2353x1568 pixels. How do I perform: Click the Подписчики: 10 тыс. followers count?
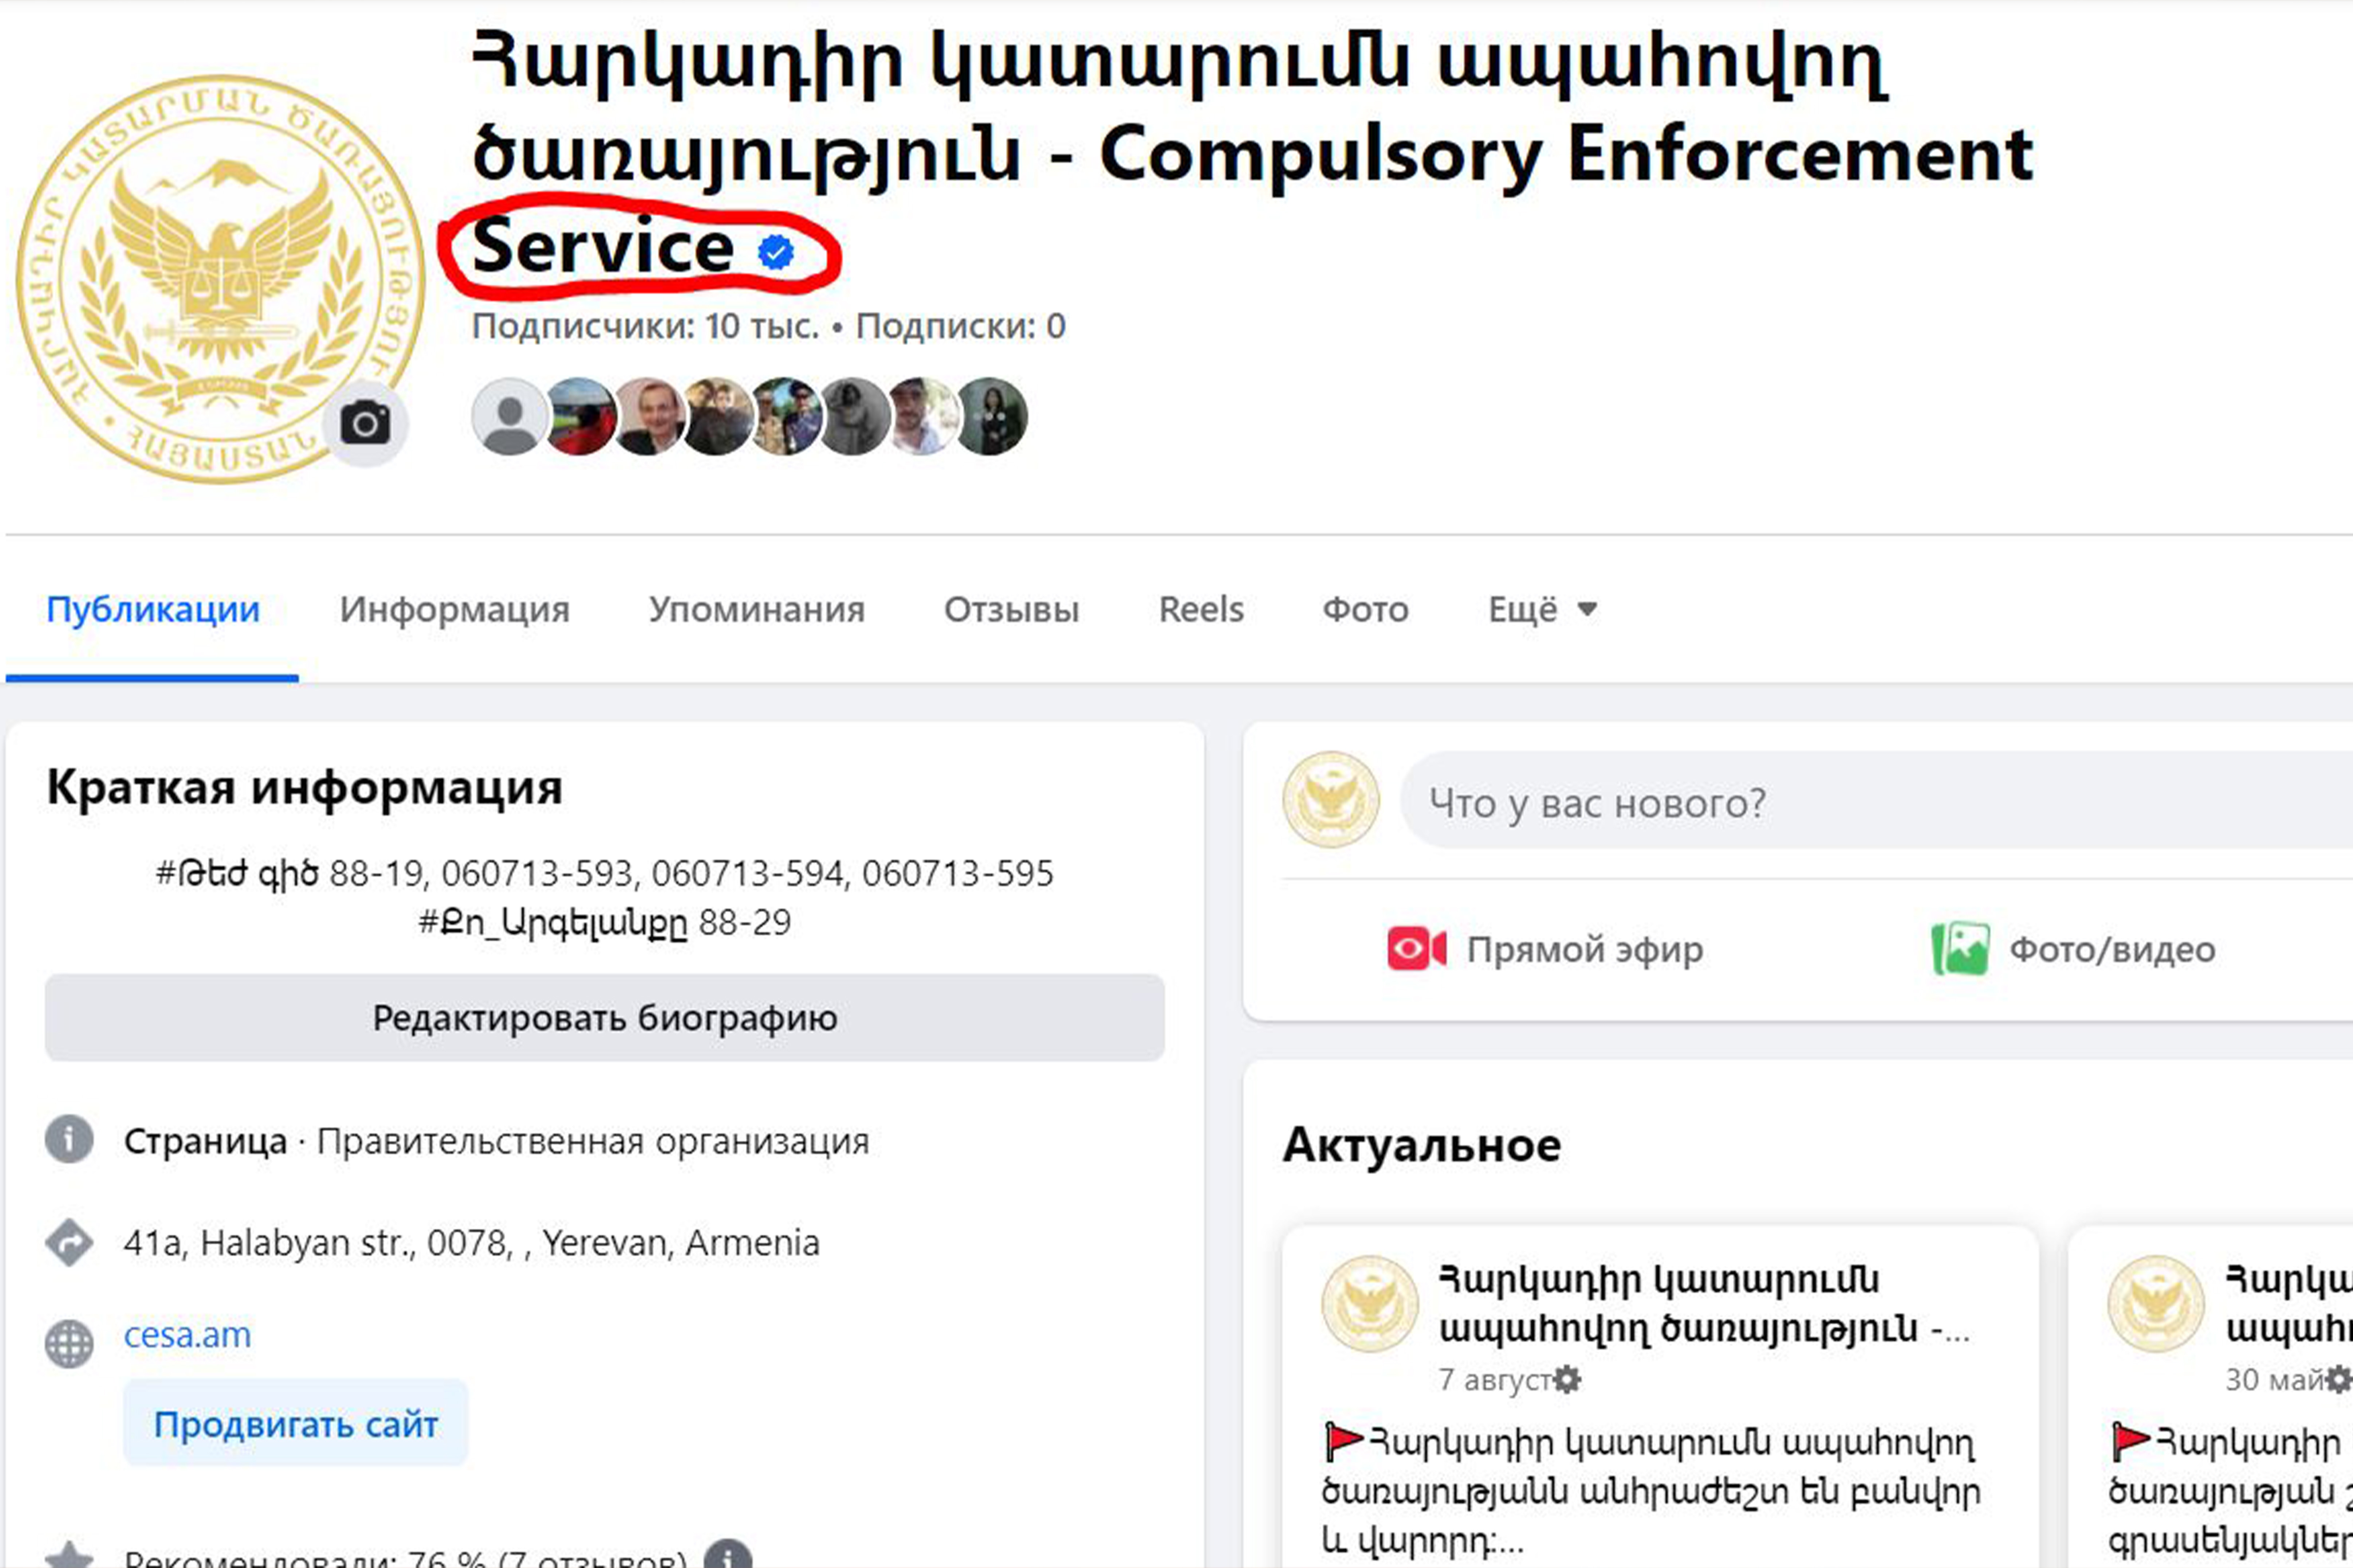[x=645, y=326]
